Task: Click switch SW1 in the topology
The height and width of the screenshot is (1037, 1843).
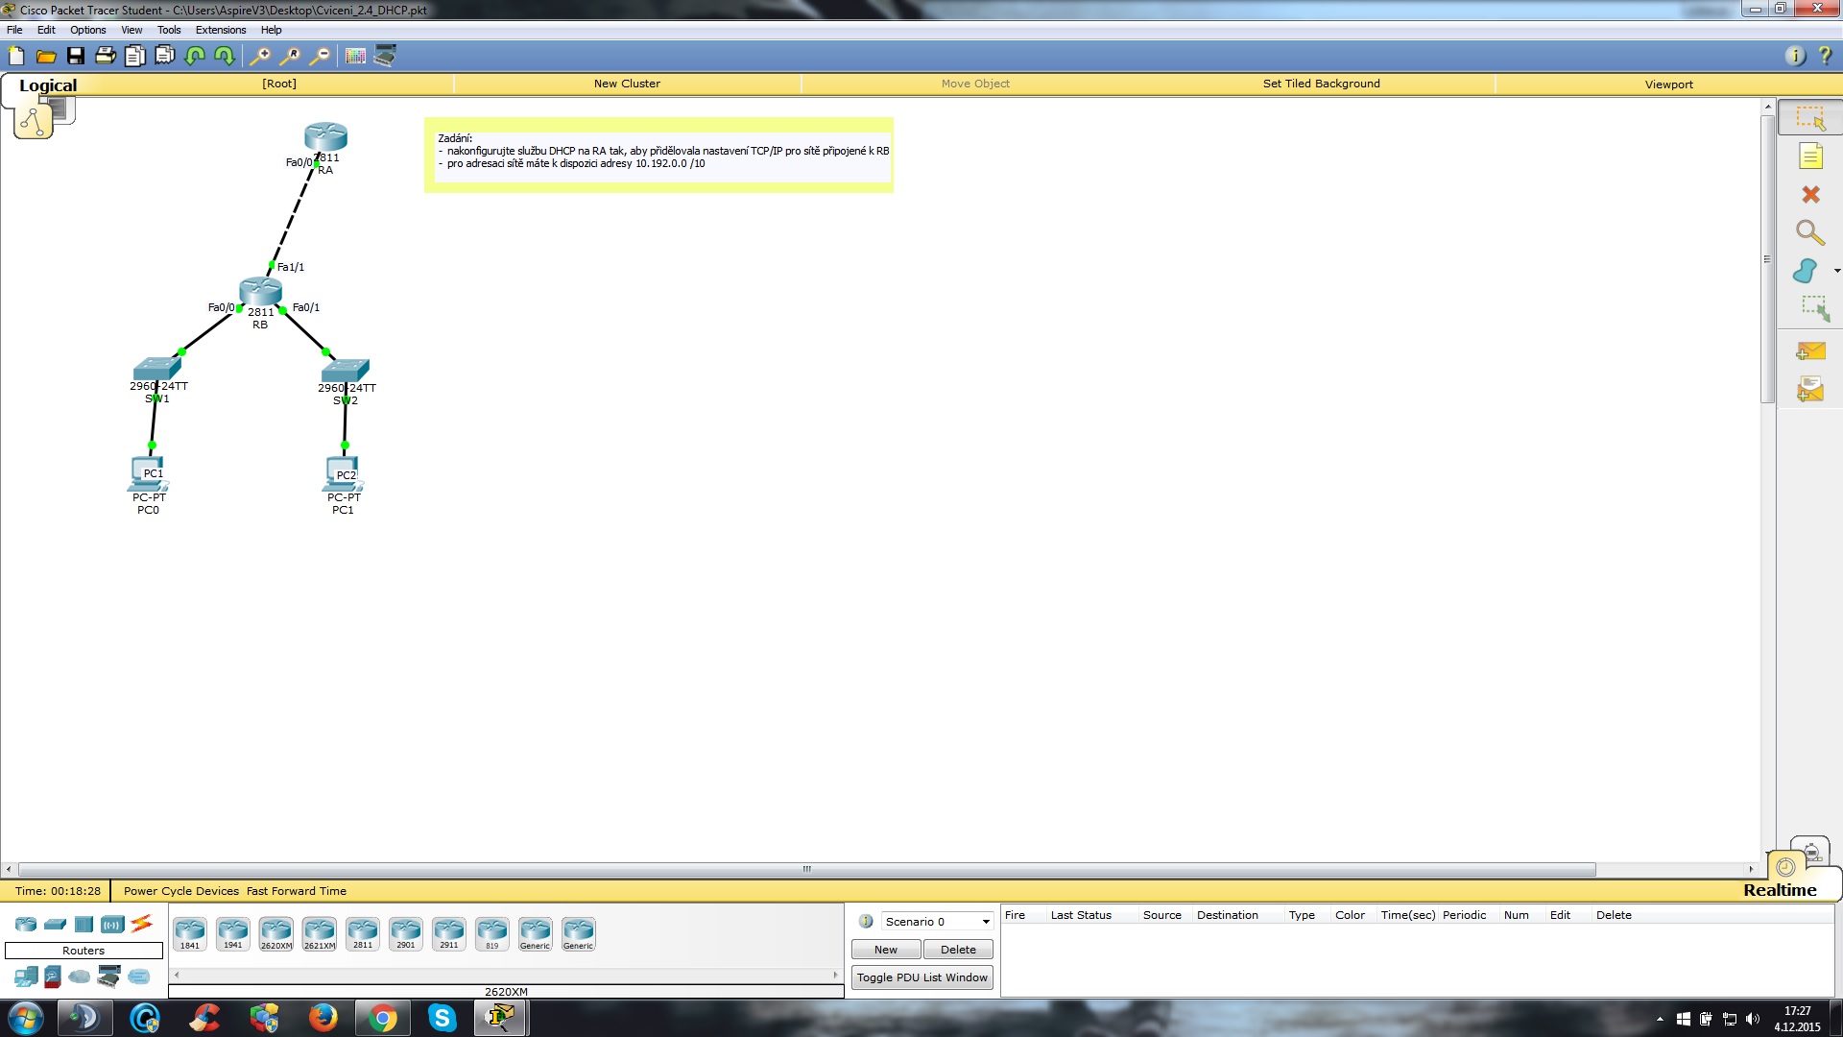Action: point(156,369)
